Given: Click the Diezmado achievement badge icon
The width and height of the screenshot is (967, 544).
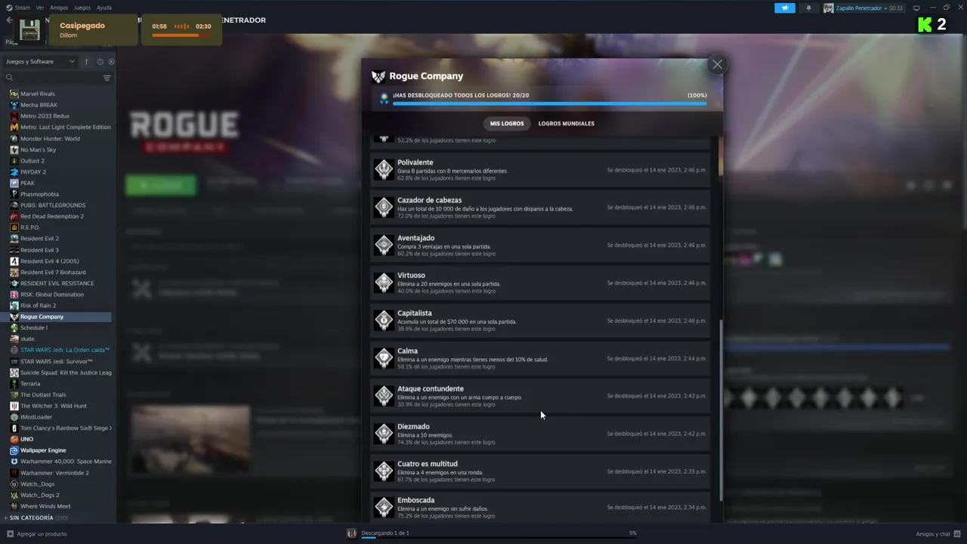Looking at the screenshot, I should point(384,434).
